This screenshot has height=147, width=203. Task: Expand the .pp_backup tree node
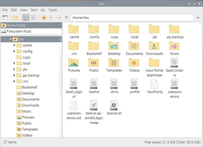14,75
